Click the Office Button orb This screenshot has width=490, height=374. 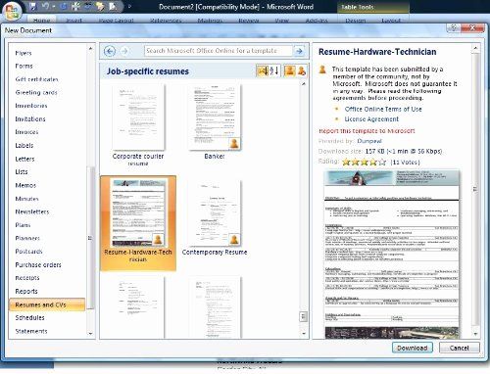12,11
